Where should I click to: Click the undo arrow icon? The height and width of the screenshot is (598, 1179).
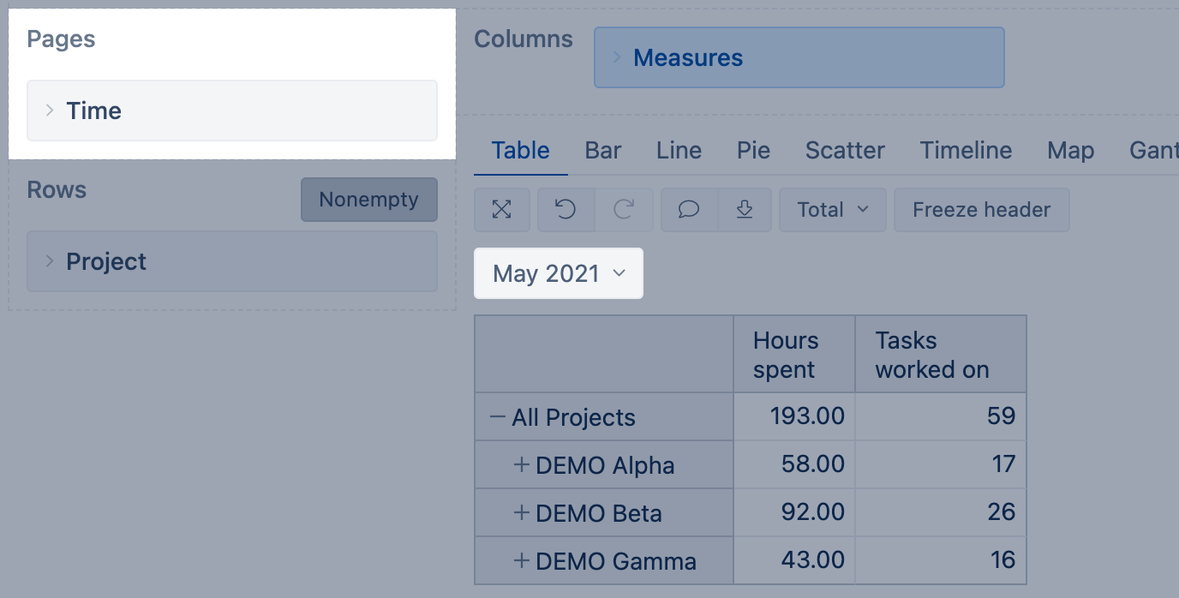[x=566, y=210]
